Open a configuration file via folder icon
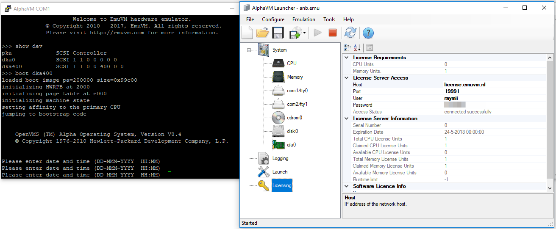The height and width of the screenshot is (229, 556). 262,33
